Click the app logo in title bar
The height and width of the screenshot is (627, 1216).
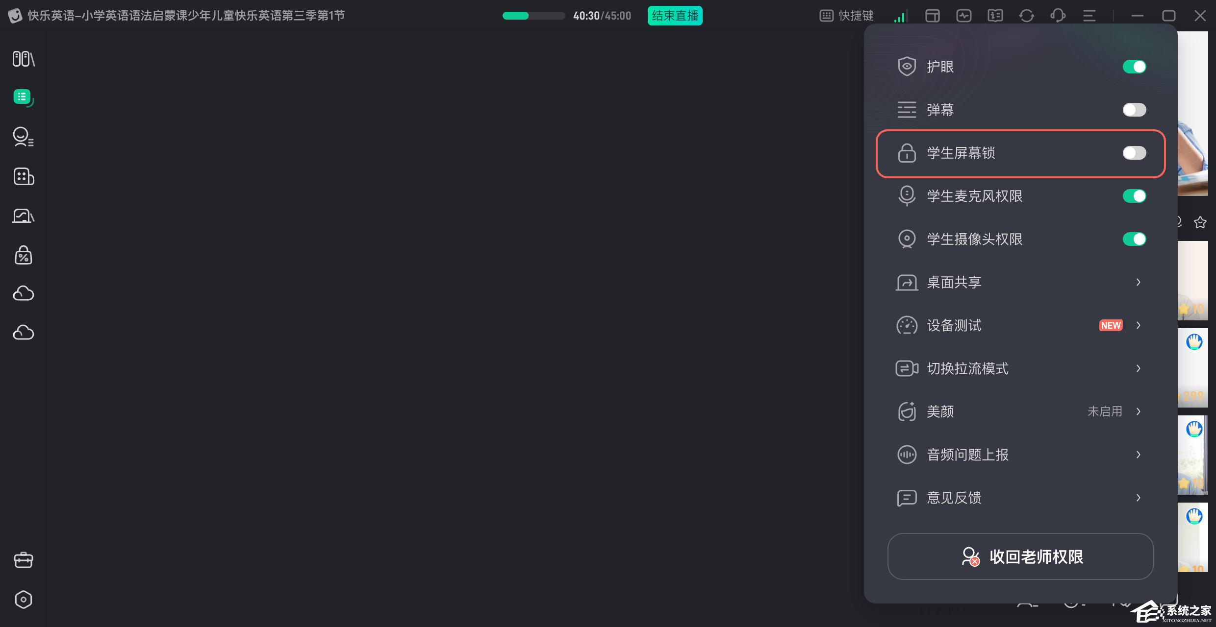(15, 16)
